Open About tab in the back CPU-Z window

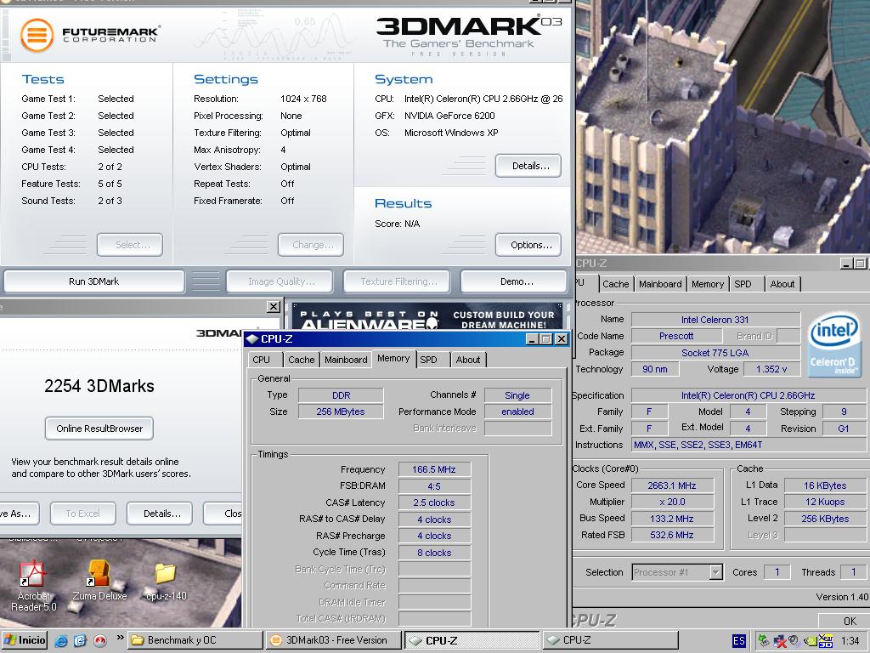pyautogui.click(x=782, y=284)
